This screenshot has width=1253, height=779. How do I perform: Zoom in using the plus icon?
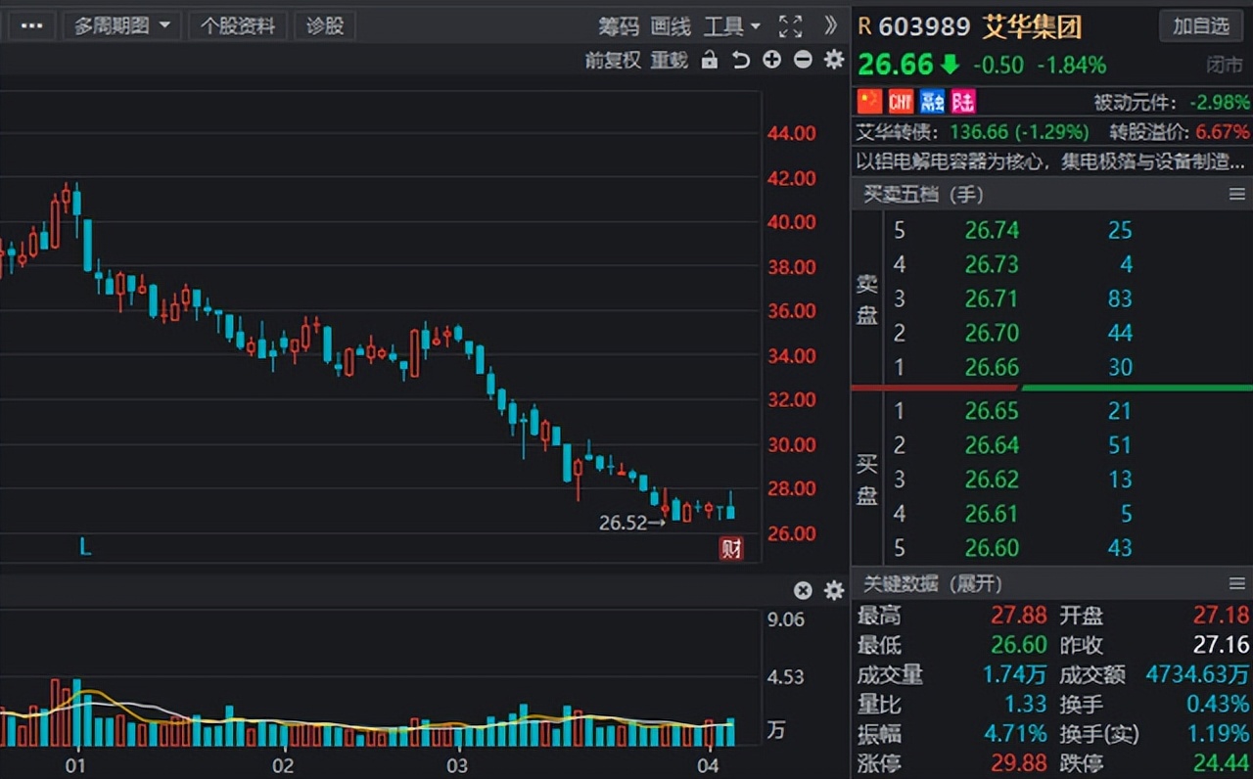pyautogui.click(x=771, y=60)
